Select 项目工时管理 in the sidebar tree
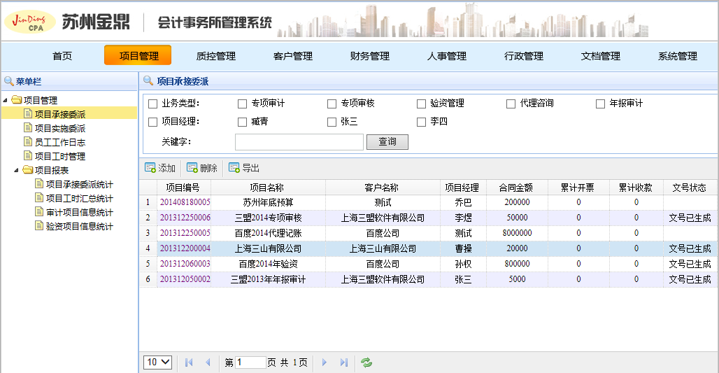 (x=60, y=156)
